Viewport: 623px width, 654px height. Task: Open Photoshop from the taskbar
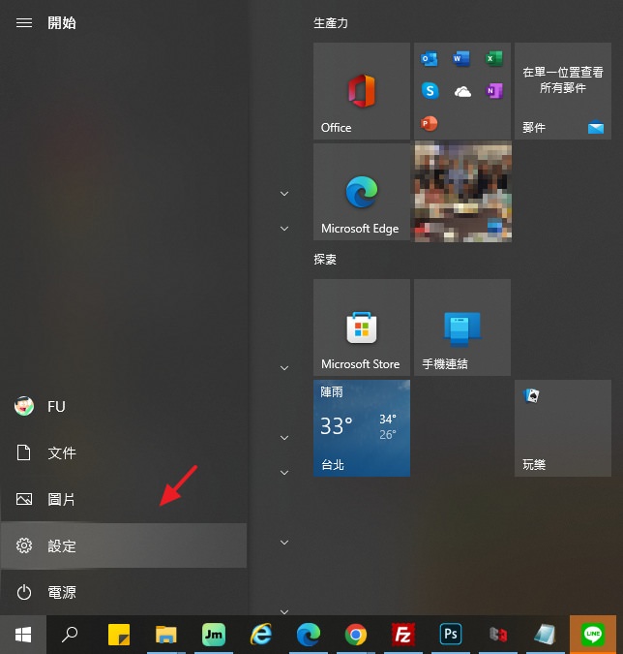click(x=451, y=635)
